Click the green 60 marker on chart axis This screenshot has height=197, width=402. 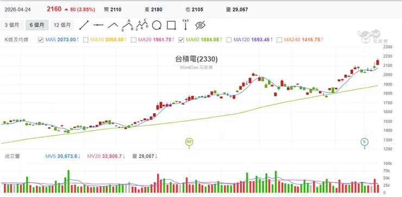[x=189, y=142]
